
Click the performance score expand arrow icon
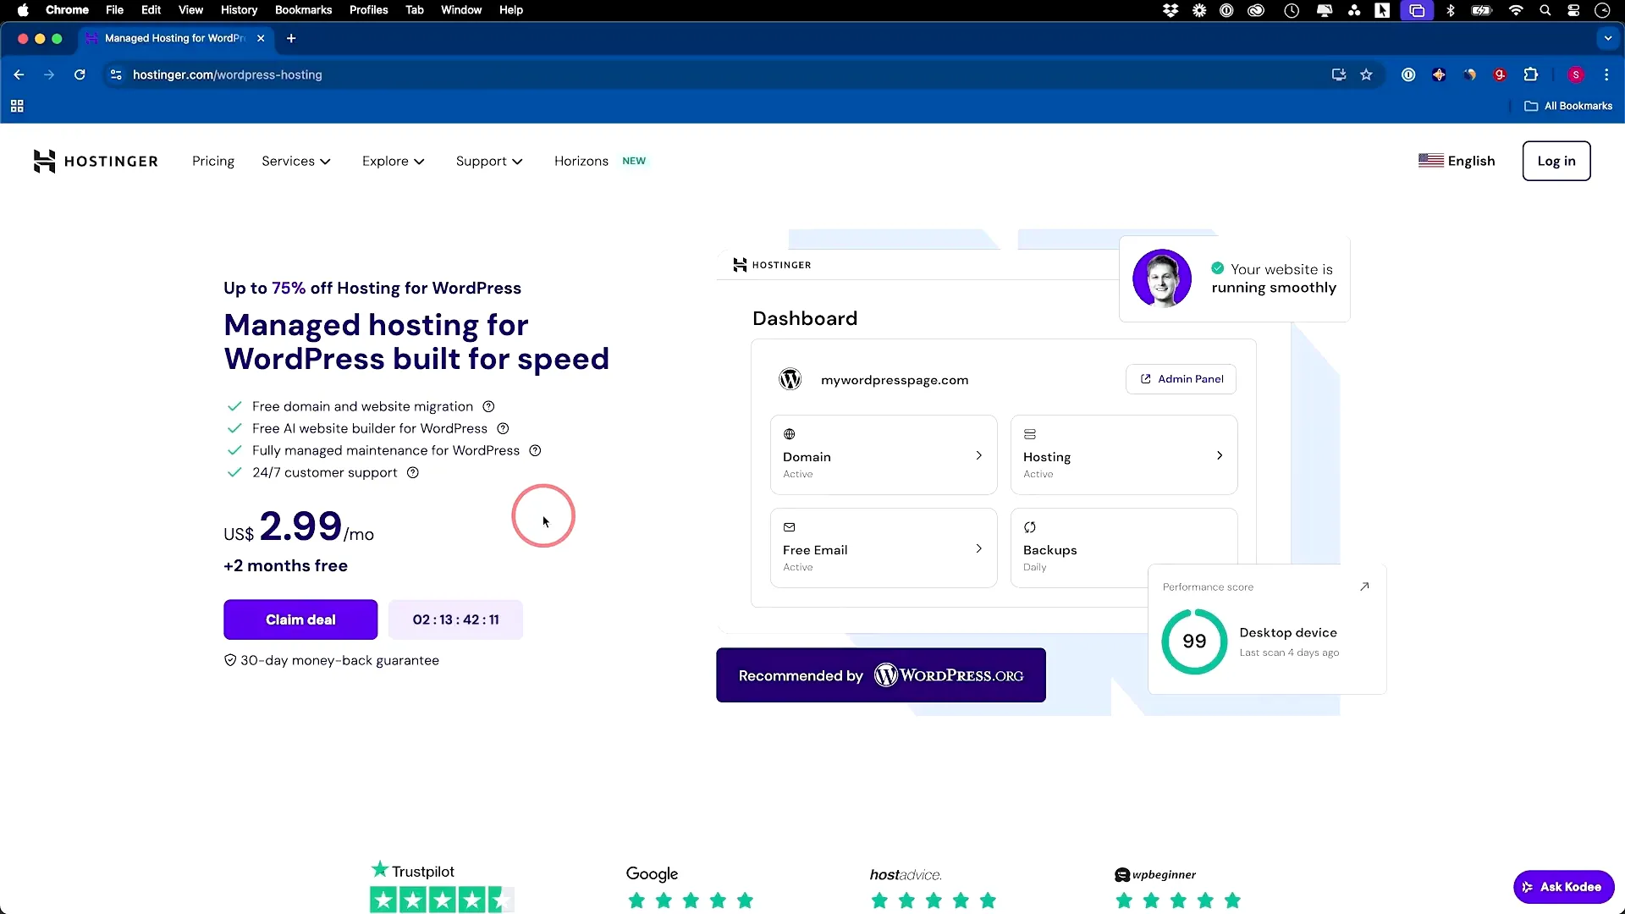click(x=1364, y=586)
